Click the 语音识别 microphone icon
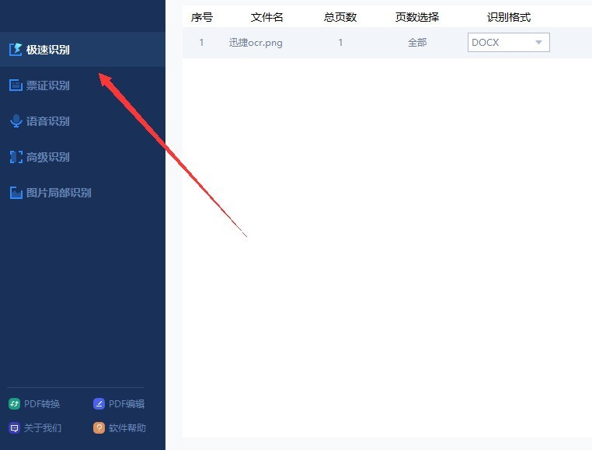592x450 pixels. tap(16, 121)
